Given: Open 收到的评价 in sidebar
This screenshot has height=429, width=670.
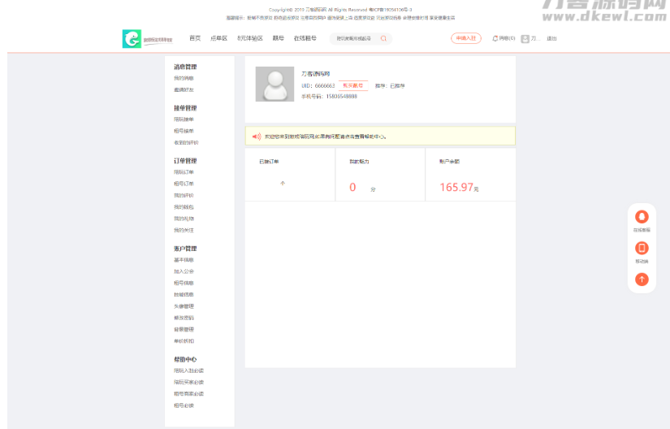Looking at the screenshot, I should (186, 142).
